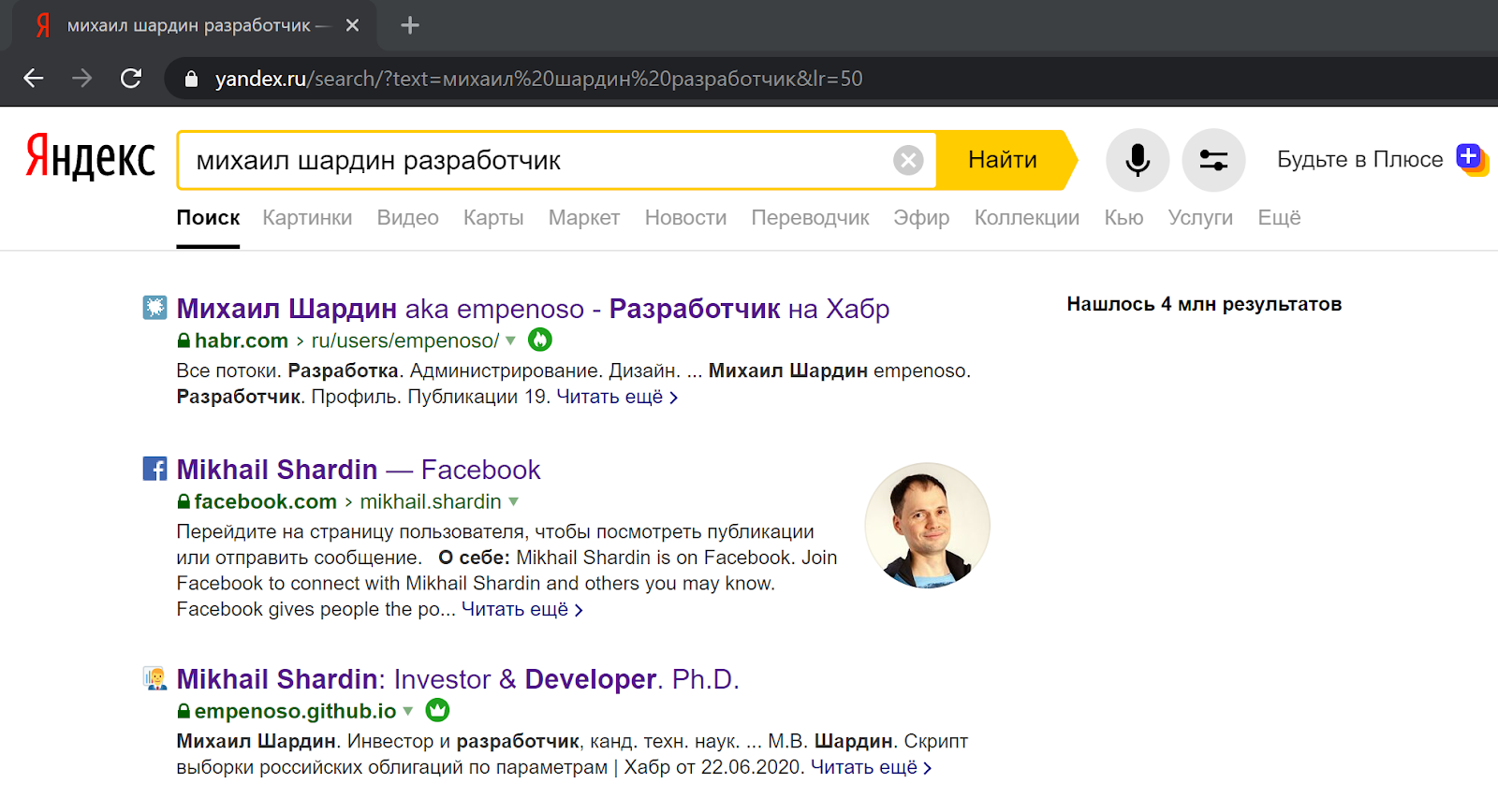The width and height of the screenshot is (1498, 798).
Task: Click green verified badge next to habr.com
Action: [x=540, y=340]
